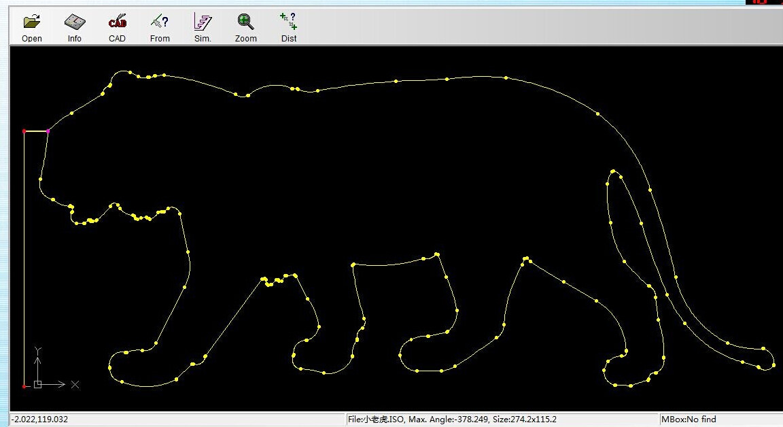Viewport: 783px width, 427px height.
Task: Select red point at bottom of white line
Action: [24, 386]
